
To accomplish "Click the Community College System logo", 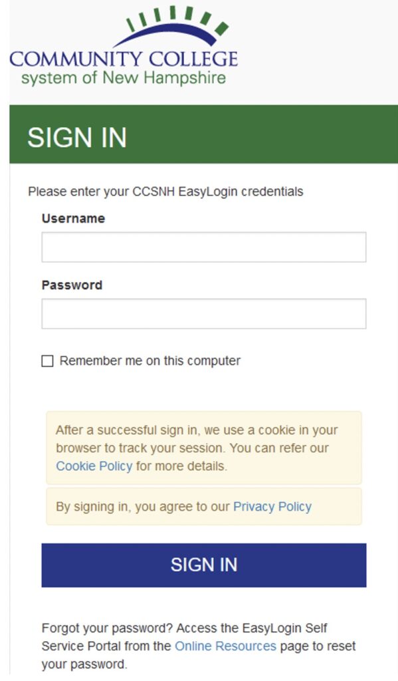I will [124, 46].
